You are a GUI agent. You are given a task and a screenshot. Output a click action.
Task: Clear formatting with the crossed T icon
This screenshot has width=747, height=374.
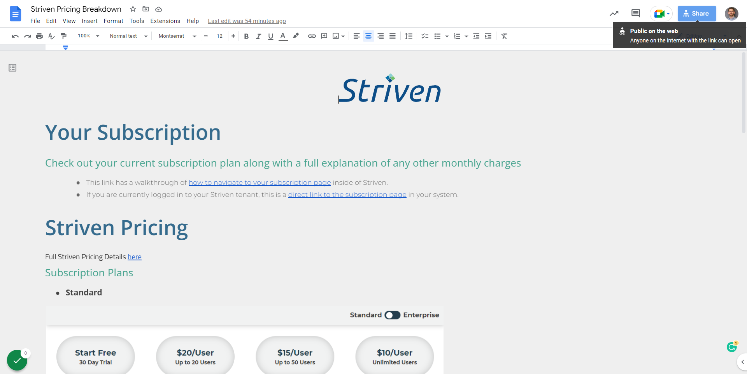click(x=504, y=36)
